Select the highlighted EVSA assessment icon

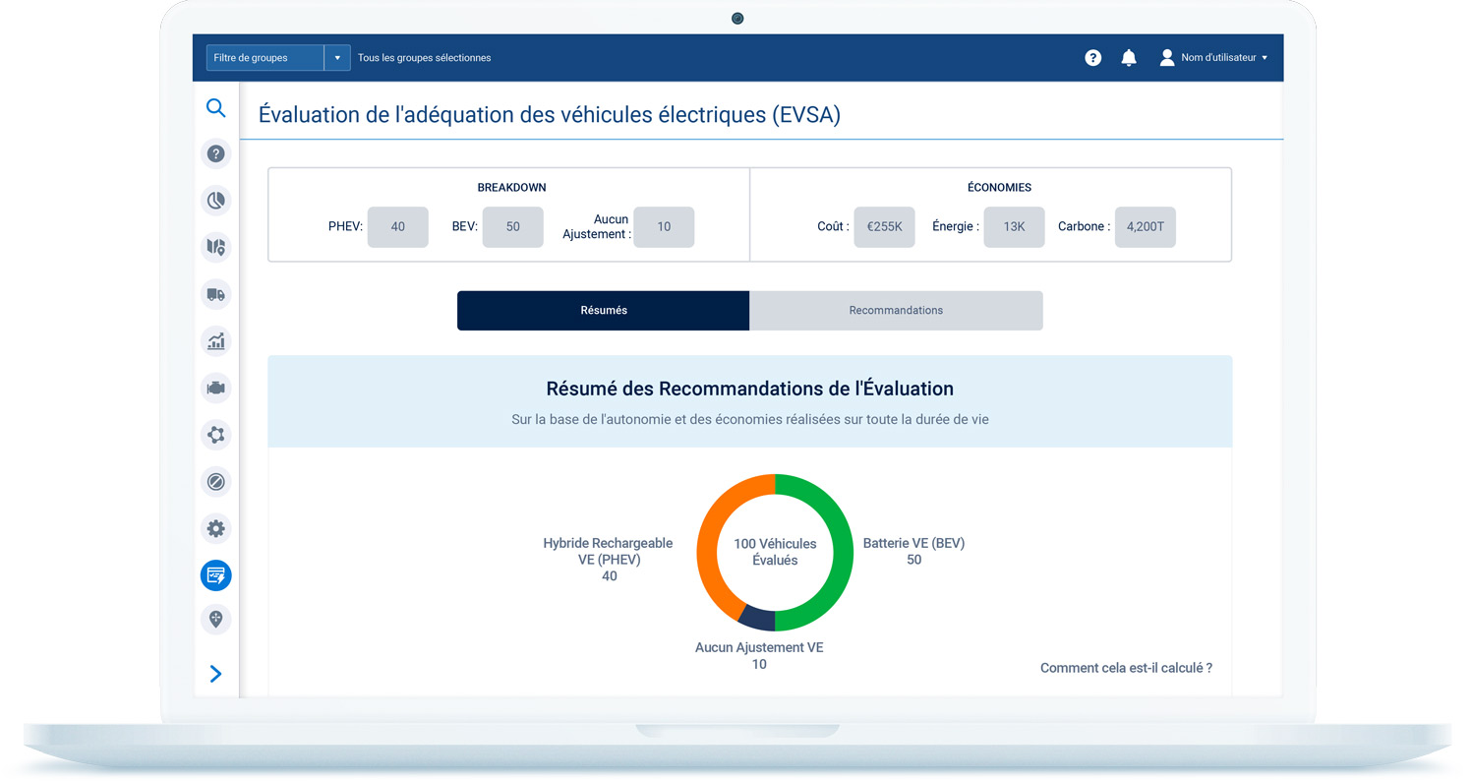(216, 575)
